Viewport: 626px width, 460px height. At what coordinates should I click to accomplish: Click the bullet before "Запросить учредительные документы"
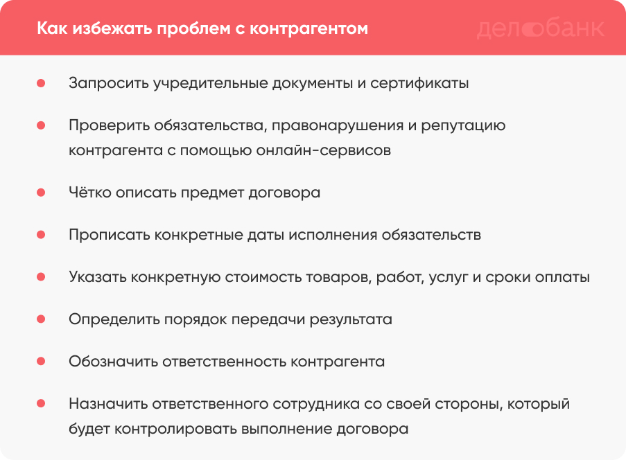41,83
